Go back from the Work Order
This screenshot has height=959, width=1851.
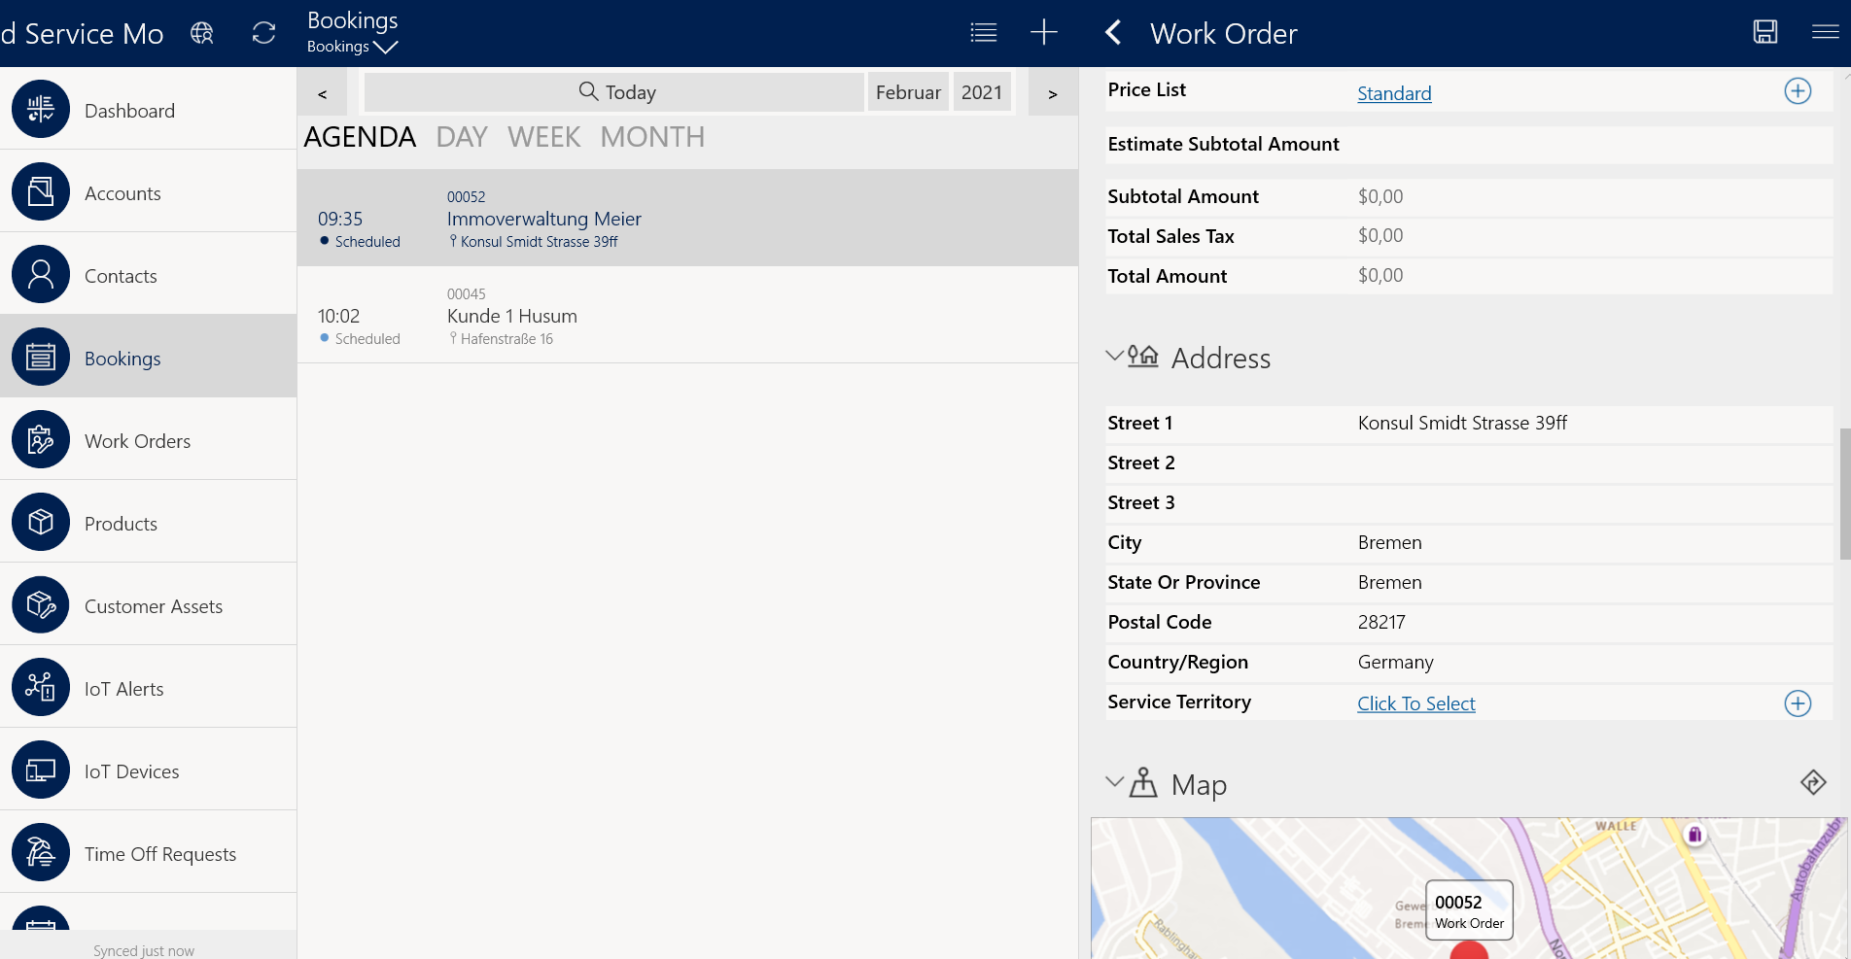click(x=1114, y=33)
